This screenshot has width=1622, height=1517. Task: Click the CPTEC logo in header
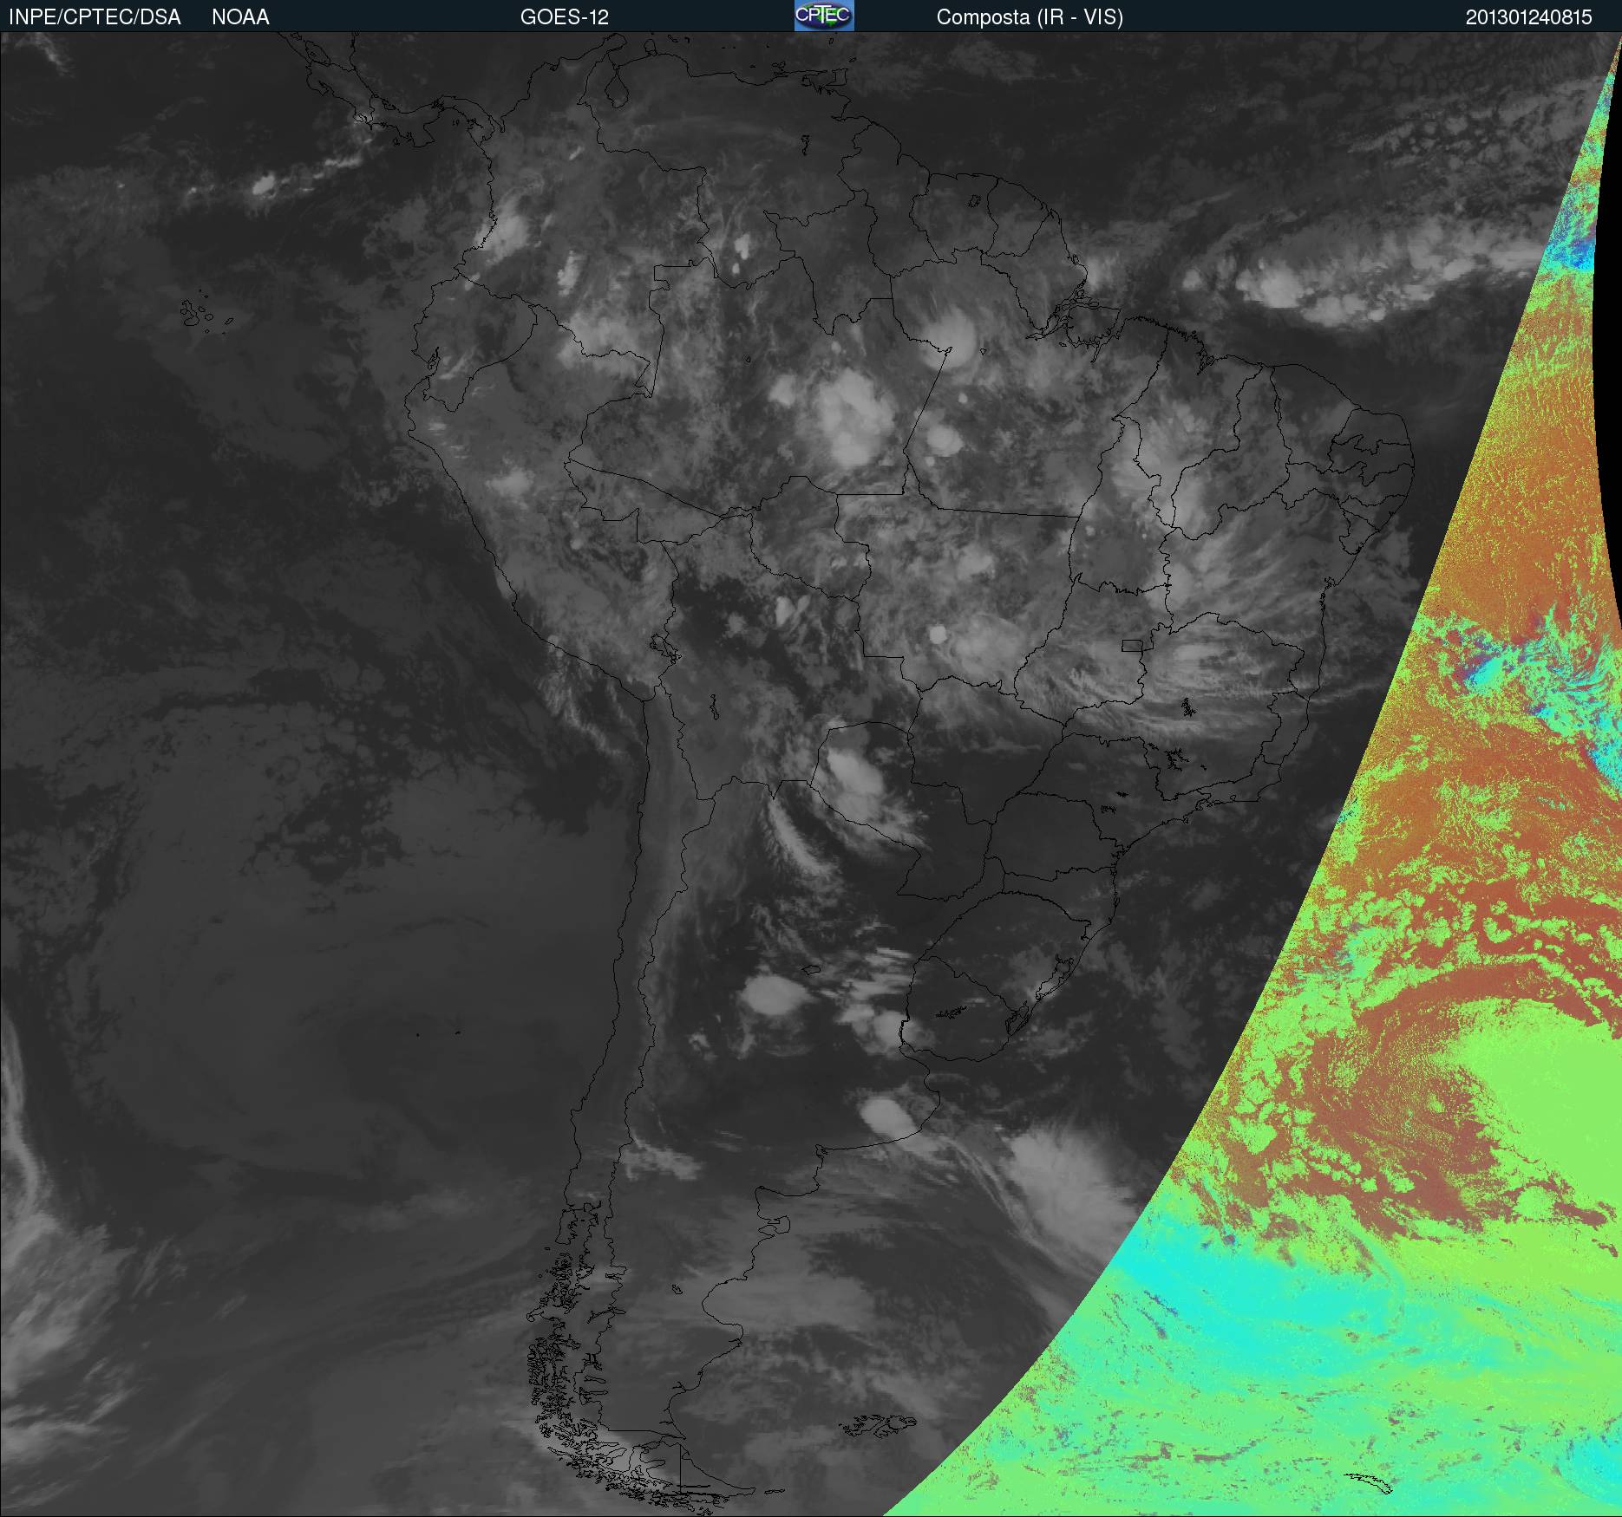tap(824, 16)
